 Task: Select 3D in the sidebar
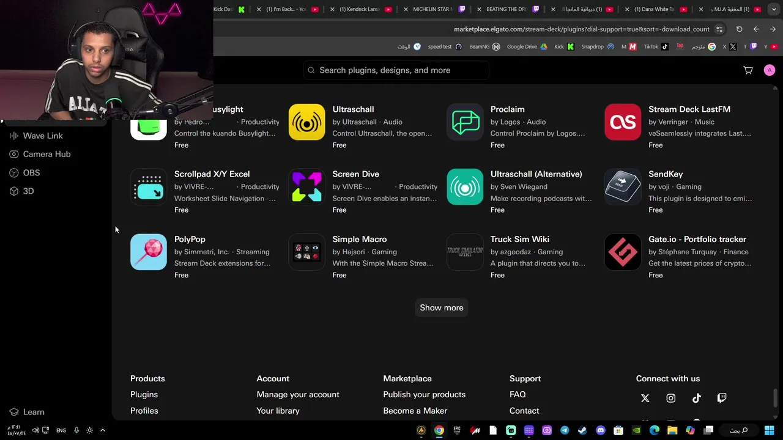point(21,191)
